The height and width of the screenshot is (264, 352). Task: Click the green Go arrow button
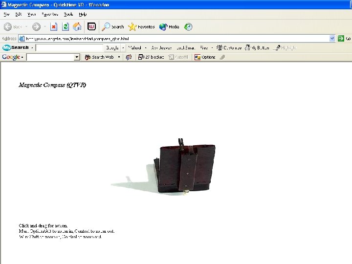point(341,39)
